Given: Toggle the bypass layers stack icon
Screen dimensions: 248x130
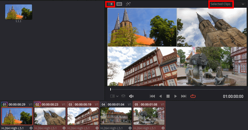Looking at the screenshot, I should pyautogui.click(x=123, y=96).
